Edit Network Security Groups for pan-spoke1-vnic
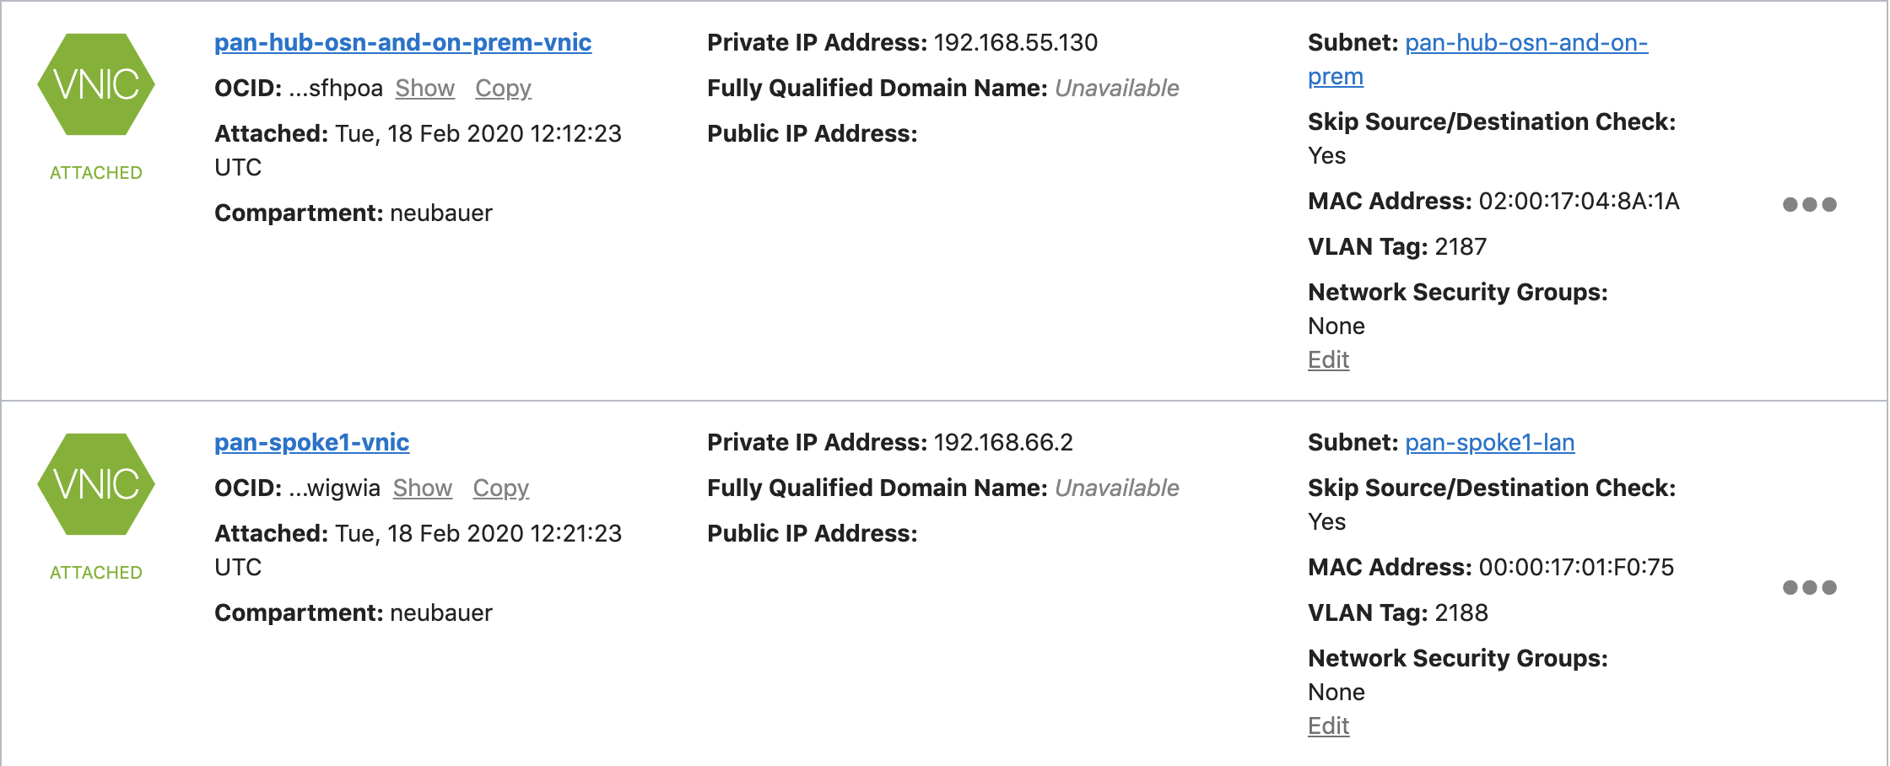 pos(1328,726)
